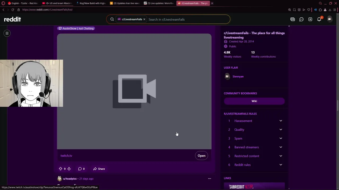Click the Subreddit Links banner image
339x190 pixels.
(254, 186)
